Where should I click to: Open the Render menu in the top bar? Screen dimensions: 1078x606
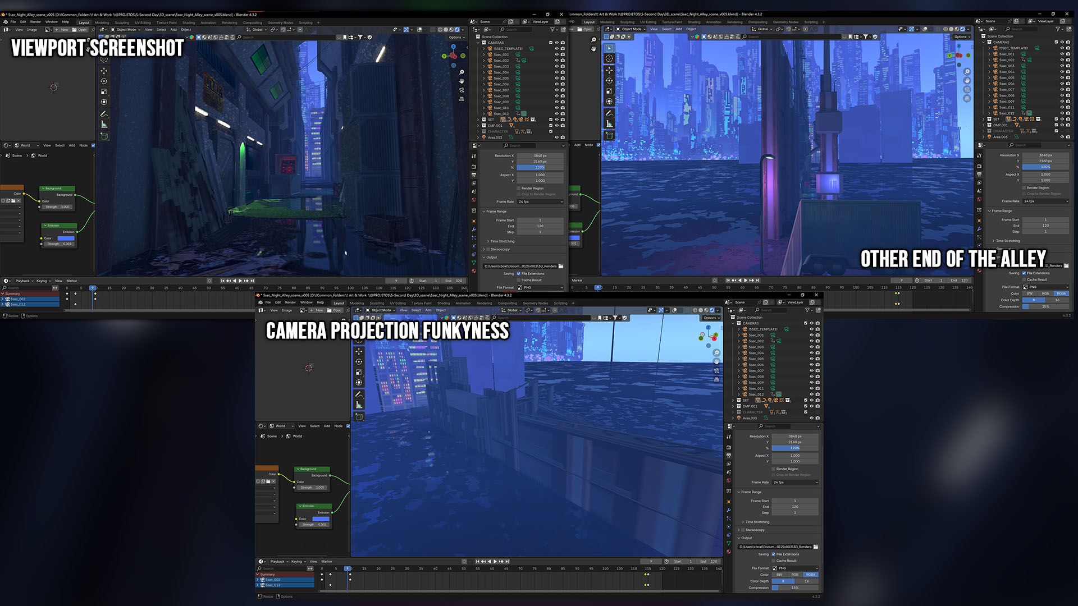click(x=35, y=22)
